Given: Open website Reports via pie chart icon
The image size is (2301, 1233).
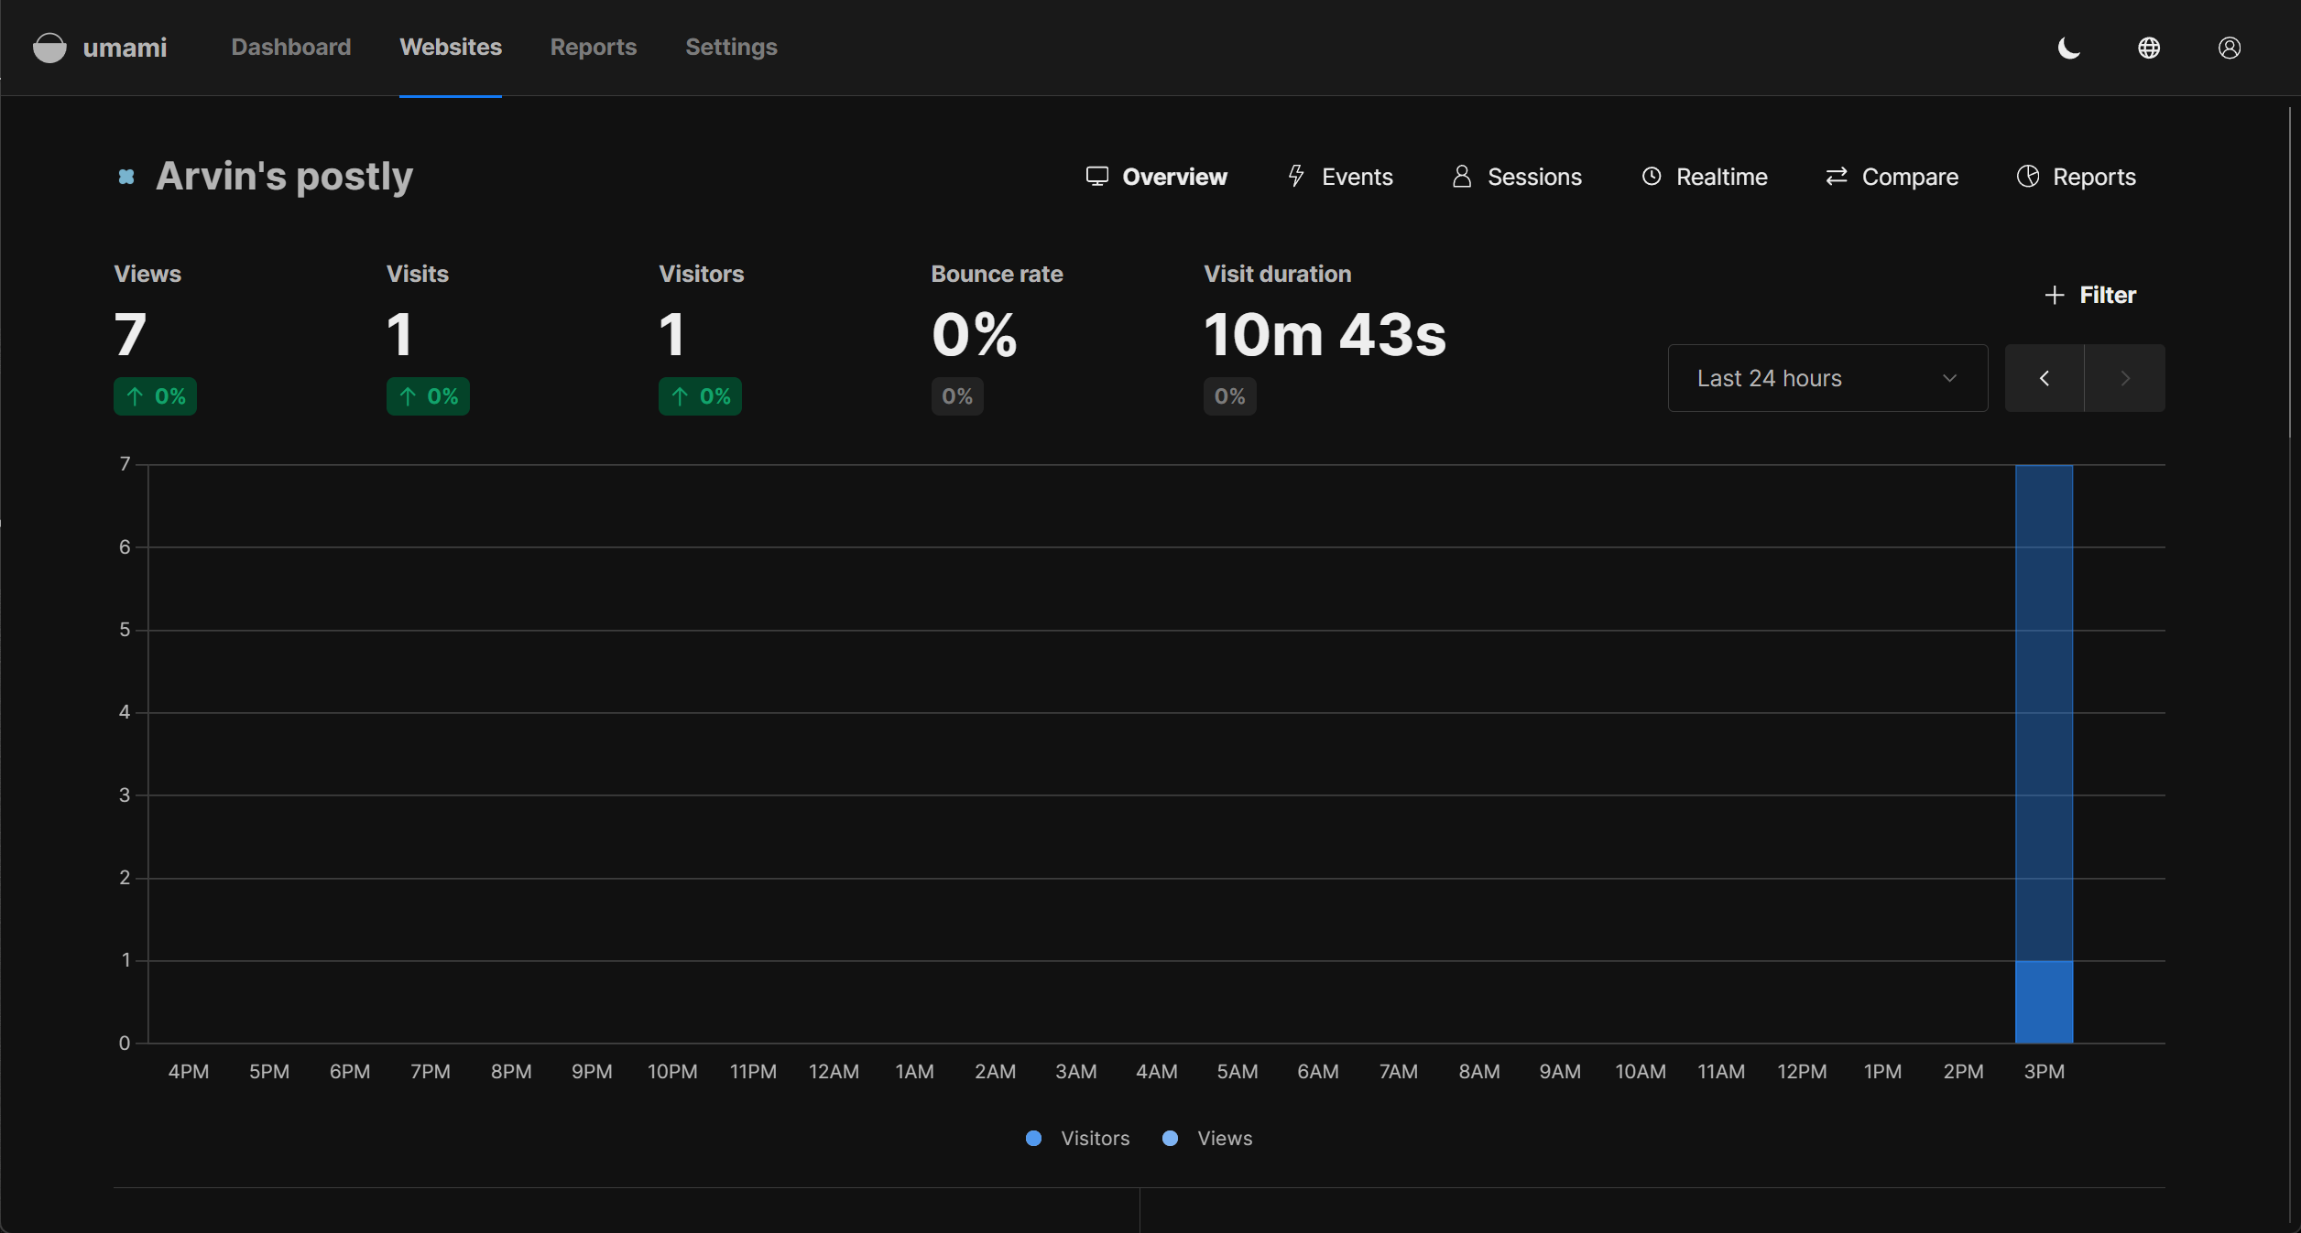Looking at the screenshot, I should click(x=2028, y=176).
